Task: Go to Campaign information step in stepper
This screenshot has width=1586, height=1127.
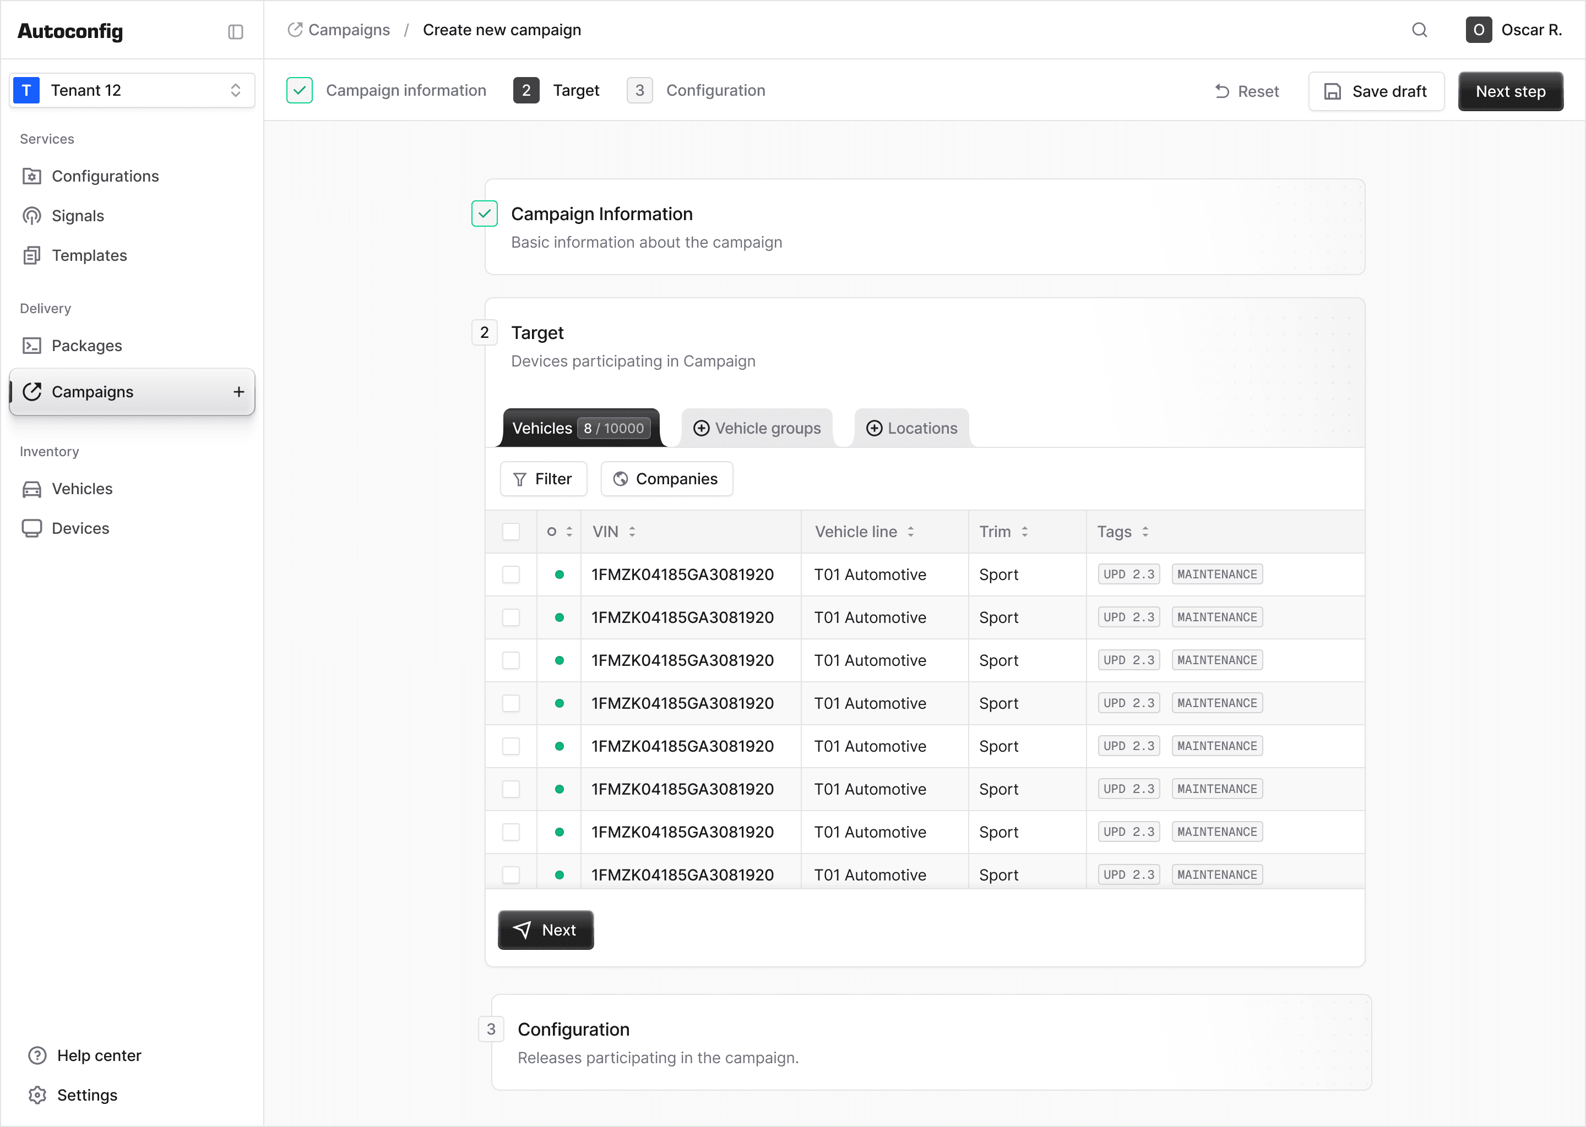Action: (386, 90)
